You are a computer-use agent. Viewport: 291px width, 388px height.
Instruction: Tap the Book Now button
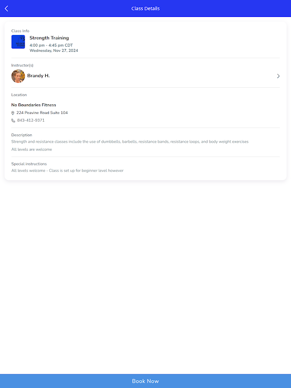click(x=145, y=381)
